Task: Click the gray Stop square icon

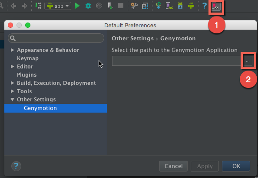Action: [x=121, y=6]
